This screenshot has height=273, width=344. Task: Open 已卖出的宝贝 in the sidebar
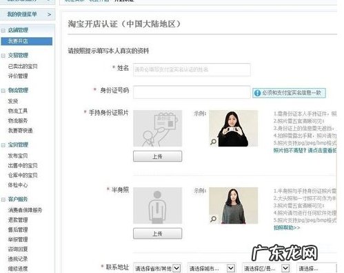(x=23, y=66)
